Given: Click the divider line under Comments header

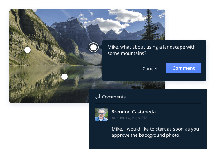Looking at the screenshot, I should [148, 103].
